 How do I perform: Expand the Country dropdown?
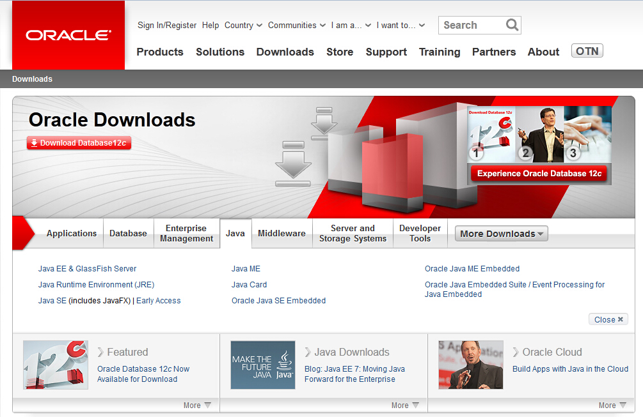(x=243, y=26)
